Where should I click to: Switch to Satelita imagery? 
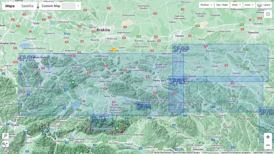point(28,6)
